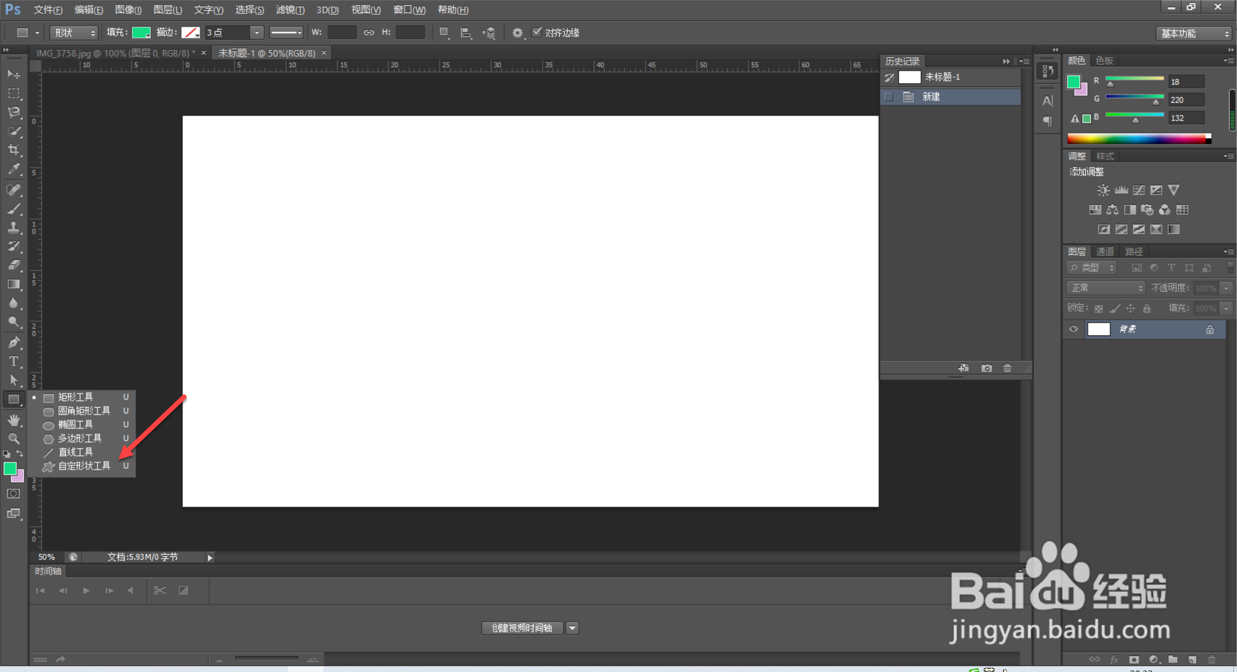Select the Hand tool
Image resolution: width=1237 pixels, height=672 pixels.
click(14, 420)
